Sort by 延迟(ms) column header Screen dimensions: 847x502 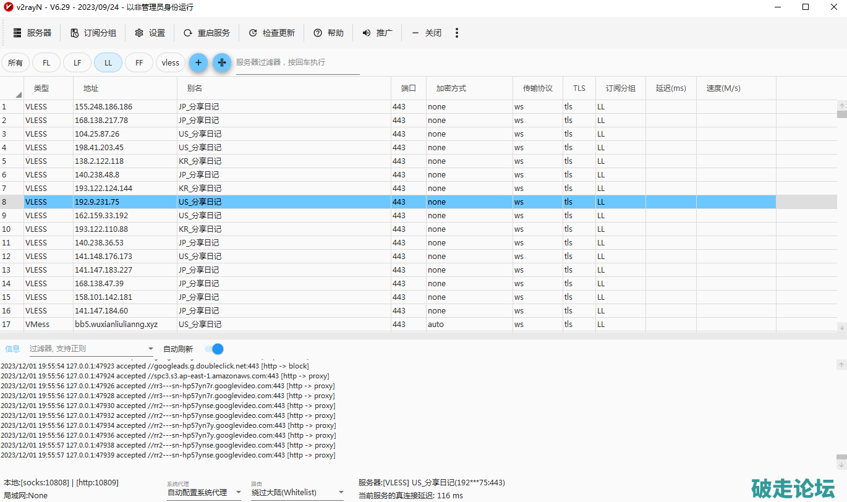671,88
